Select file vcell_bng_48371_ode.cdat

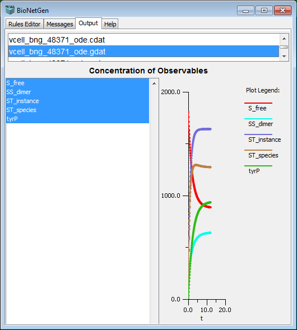[144, 40]
